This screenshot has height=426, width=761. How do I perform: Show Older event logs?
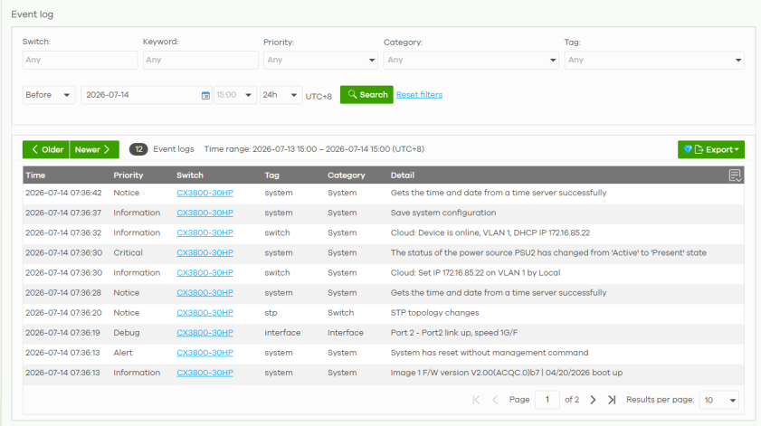pyautogui.click(x=46, y=149)
